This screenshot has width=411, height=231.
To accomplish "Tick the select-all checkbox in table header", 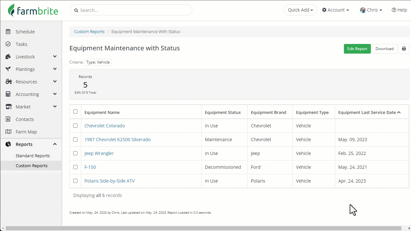I will (75, 112).
